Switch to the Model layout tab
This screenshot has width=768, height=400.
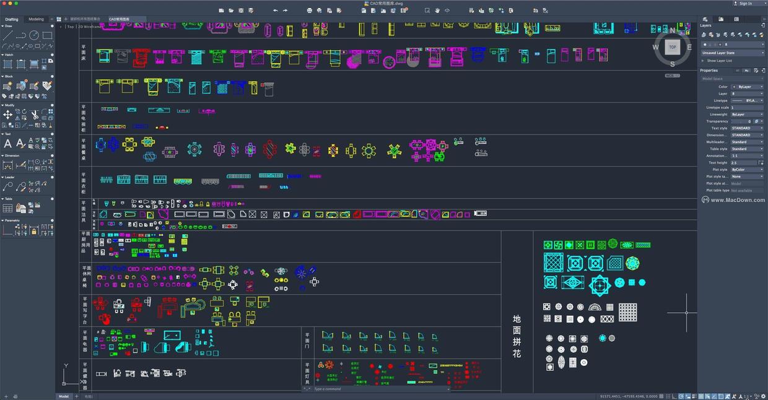[64, 396]
